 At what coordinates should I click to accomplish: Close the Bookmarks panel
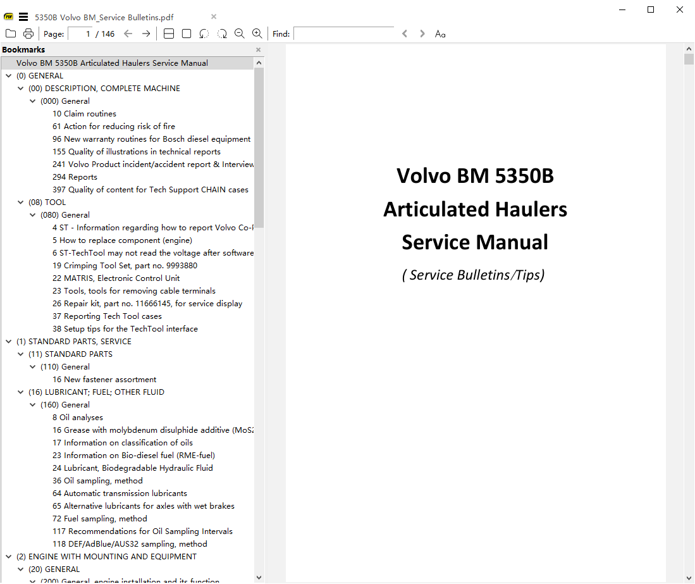pyautogui.click(x=258, y=50)
